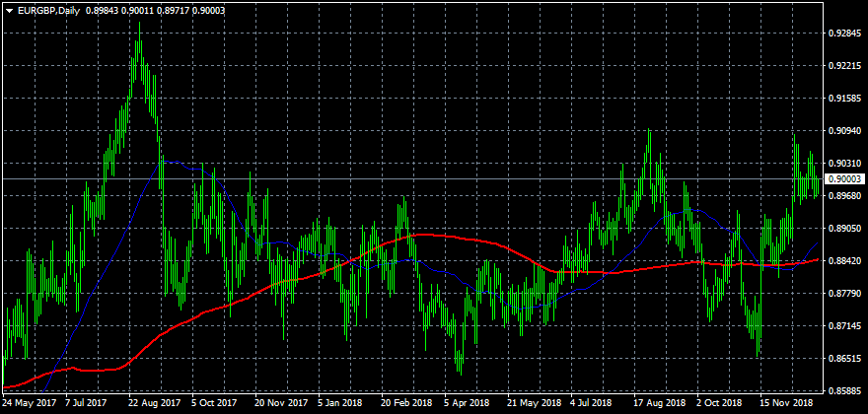
Task: Click the highest price peak near August 2017
Action: (139, 26)
